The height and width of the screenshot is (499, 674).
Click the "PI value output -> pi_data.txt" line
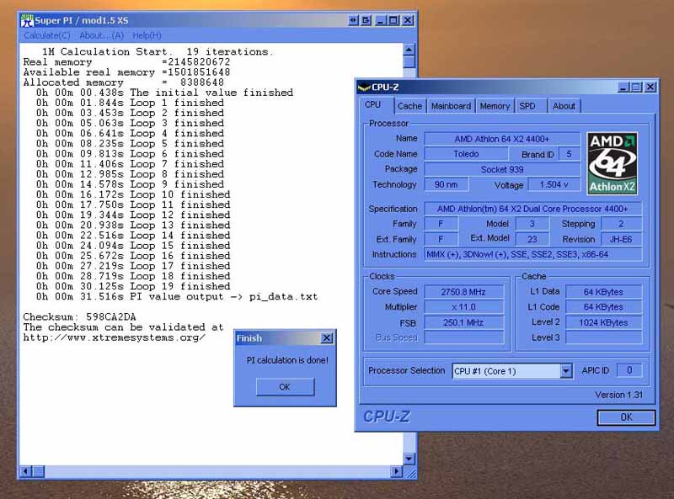click(x=177, y=297)
